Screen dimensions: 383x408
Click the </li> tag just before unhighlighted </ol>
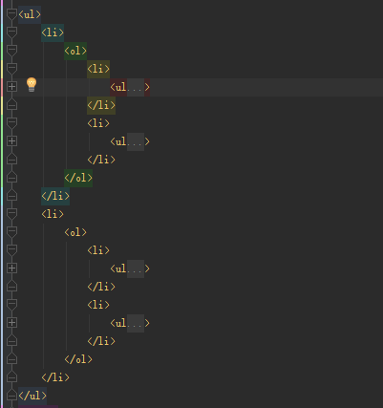101,341
